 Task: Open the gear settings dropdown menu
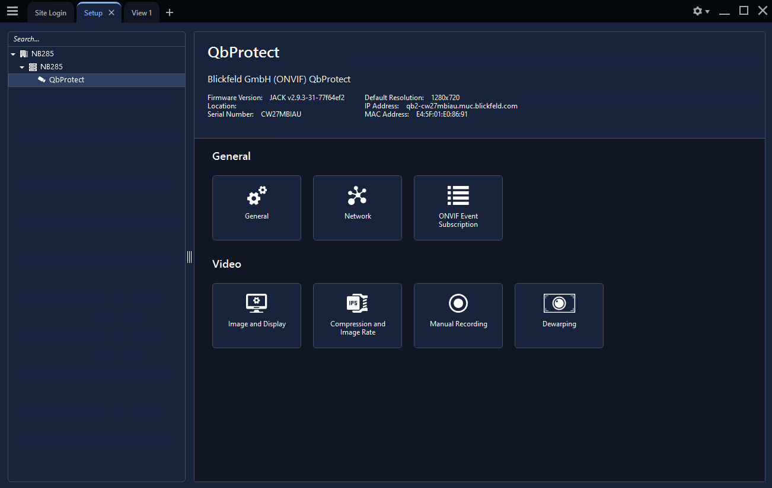tap(701, 11)
